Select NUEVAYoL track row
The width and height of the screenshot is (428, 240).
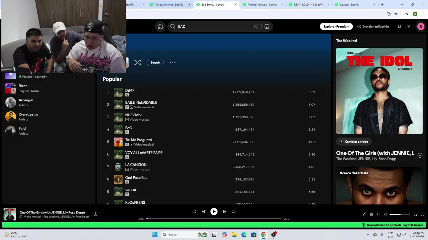tap(214, 117)
